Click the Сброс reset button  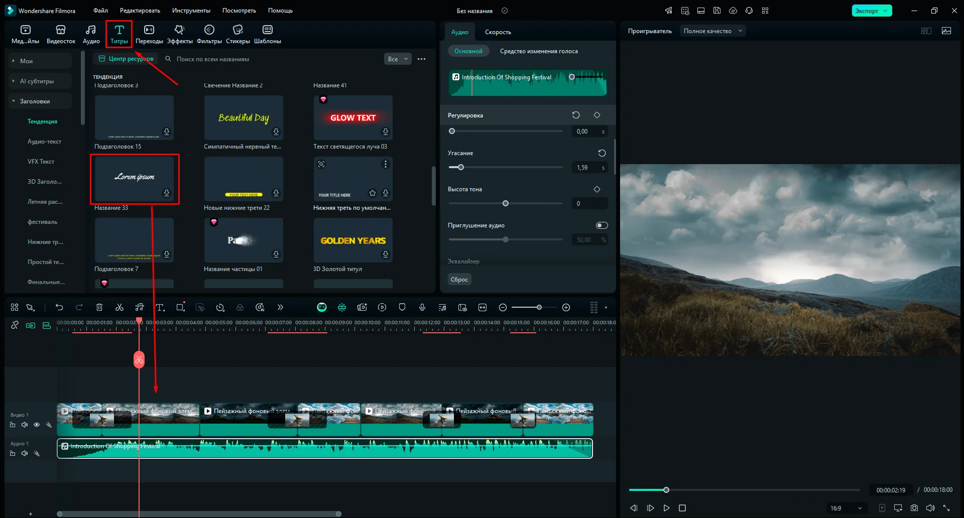(x=459, y=280)
